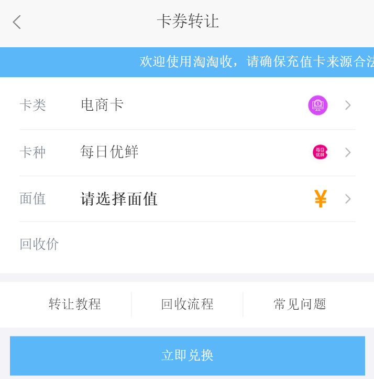Choose face value via 请选择面值
Image resolution: width=374 pixels, height=379 pixels.
(x=119, y=199)
